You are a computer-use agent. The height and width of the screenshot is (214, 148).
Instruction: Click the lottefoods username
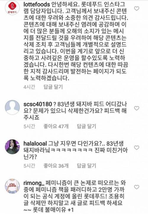point(37,5)
